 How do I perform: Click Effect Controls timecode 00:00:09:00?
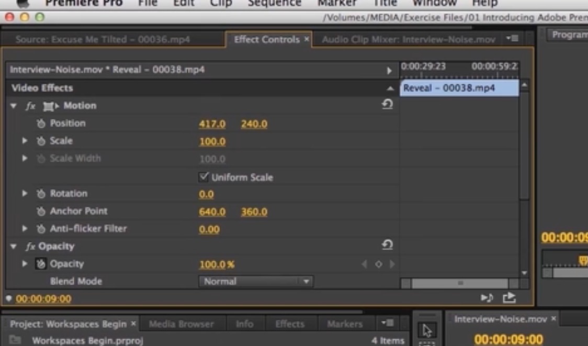pyautogui.click(x=43, y=299)
